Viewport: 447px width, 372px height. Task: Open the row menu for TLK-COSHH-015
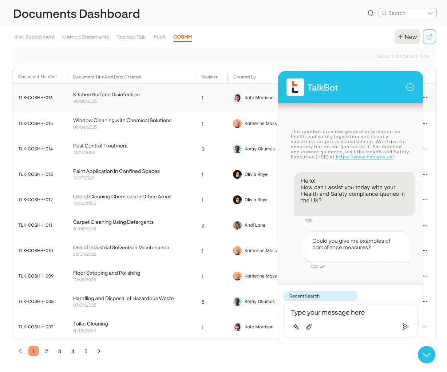tap(425, 124)
